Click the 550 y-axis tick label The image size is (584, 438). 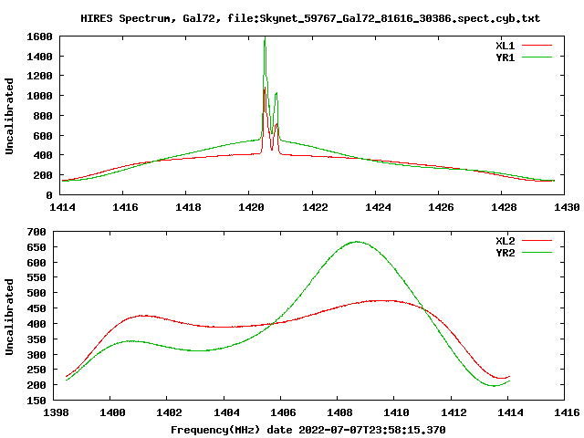click(36, 277)
